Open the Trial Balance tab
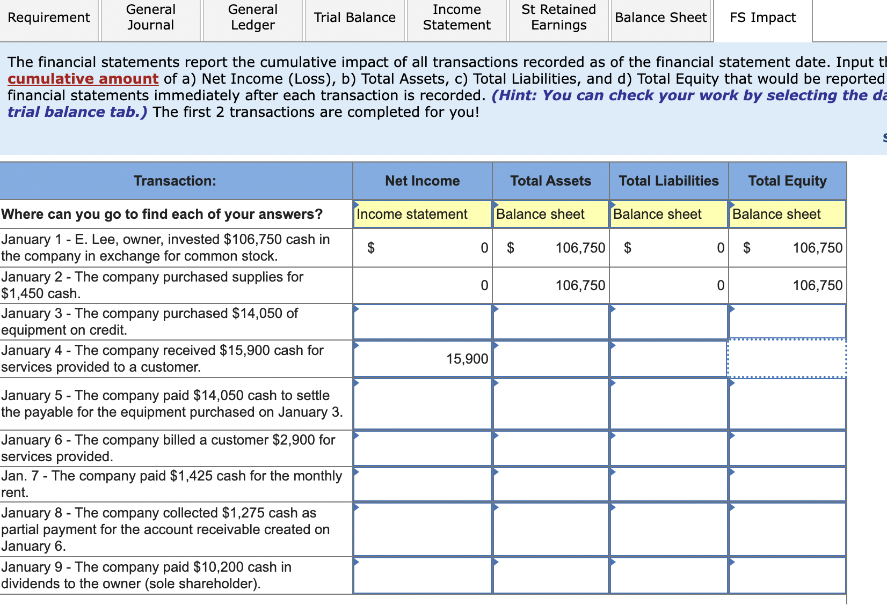The width and height of the screenshot is (887, 606). (354, 18)
